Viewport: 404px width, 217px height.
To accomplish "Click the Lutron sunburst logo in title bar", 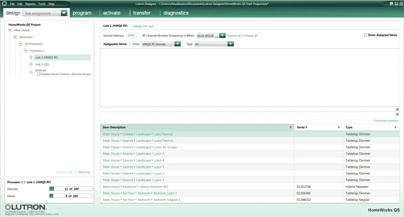I will 4,4.
